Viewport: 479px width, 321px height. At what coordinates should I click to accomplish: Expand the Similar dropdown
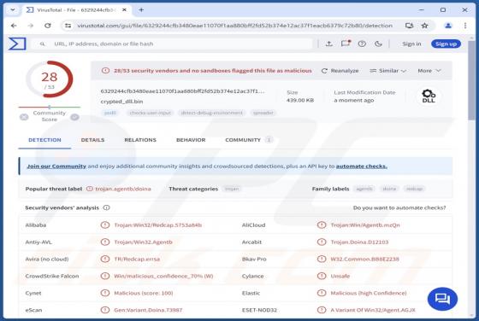click(x=387, y=71)
